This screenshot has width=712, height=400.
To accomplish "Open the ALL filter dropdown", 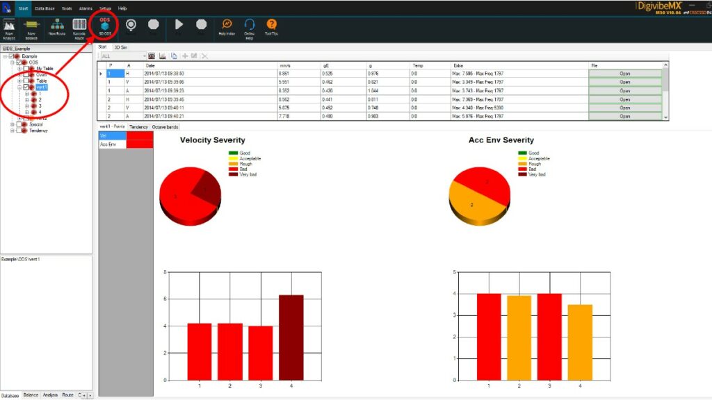I will [x=145, y=56].
